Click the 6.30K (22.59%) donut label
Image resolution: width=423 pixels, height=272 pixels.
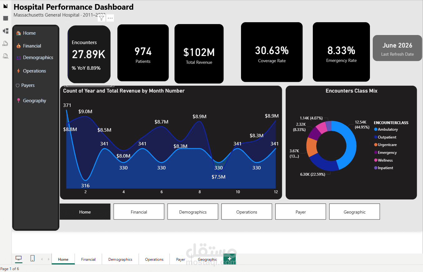[x=312, y=174]
